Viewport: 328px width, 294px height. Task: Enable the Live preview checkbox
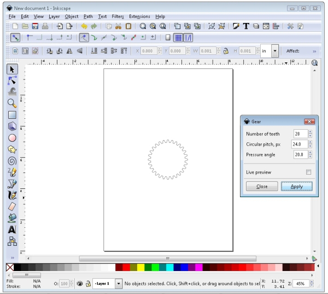coord(308,172)
